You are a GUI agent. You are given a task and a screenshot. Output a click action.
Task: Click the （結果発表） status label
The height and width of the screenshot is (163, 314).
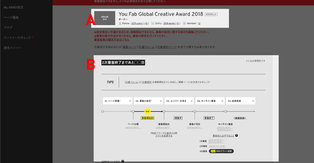tap(240, 118)
